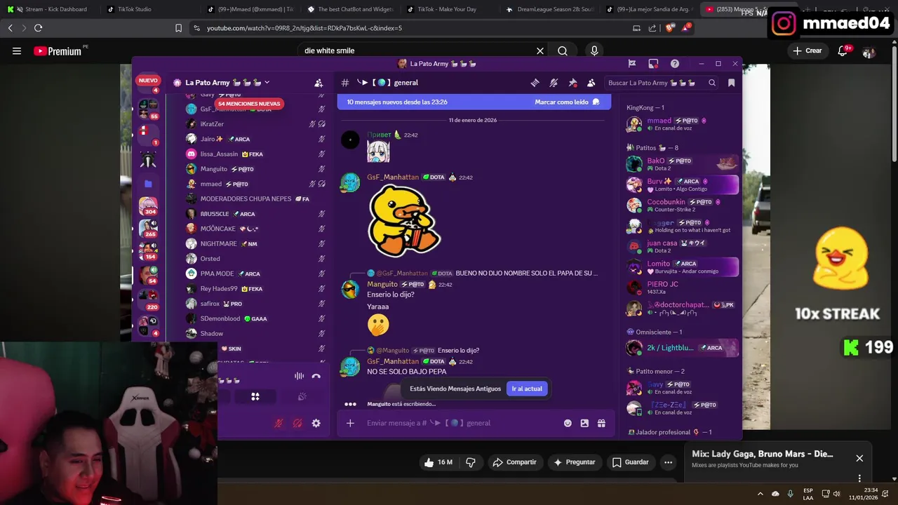
Task: Open gift icon in message box
Action: (601, 423)
